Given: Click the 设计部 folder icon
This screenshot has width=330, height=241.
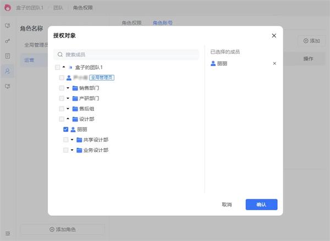Looking at the screenshot, I should click(x=75, y=119).
